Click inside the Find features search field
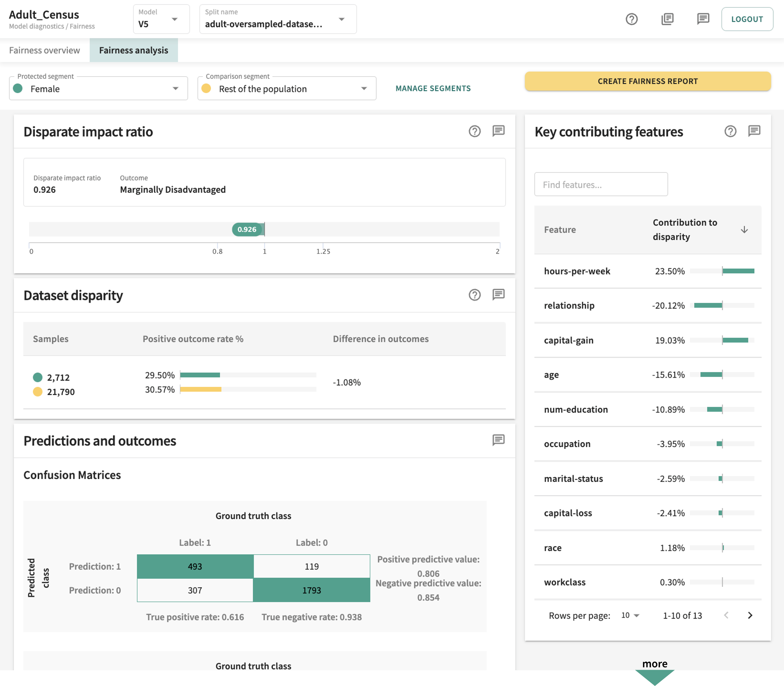 (x=601, y=184)
